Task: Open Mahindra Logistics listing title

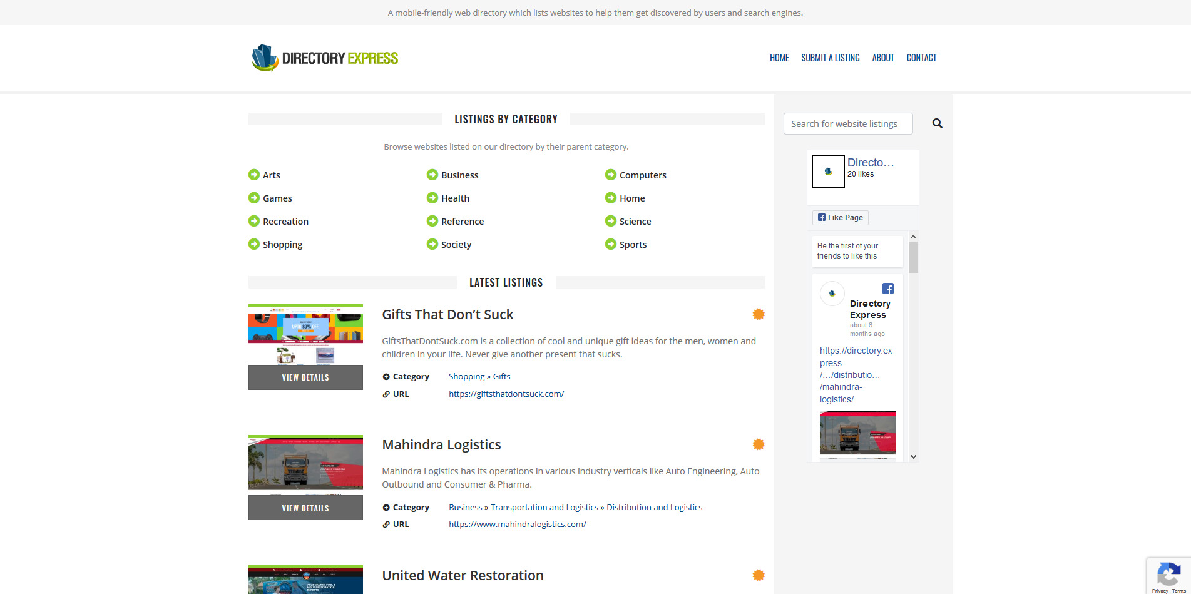Action: coord(441,445)
